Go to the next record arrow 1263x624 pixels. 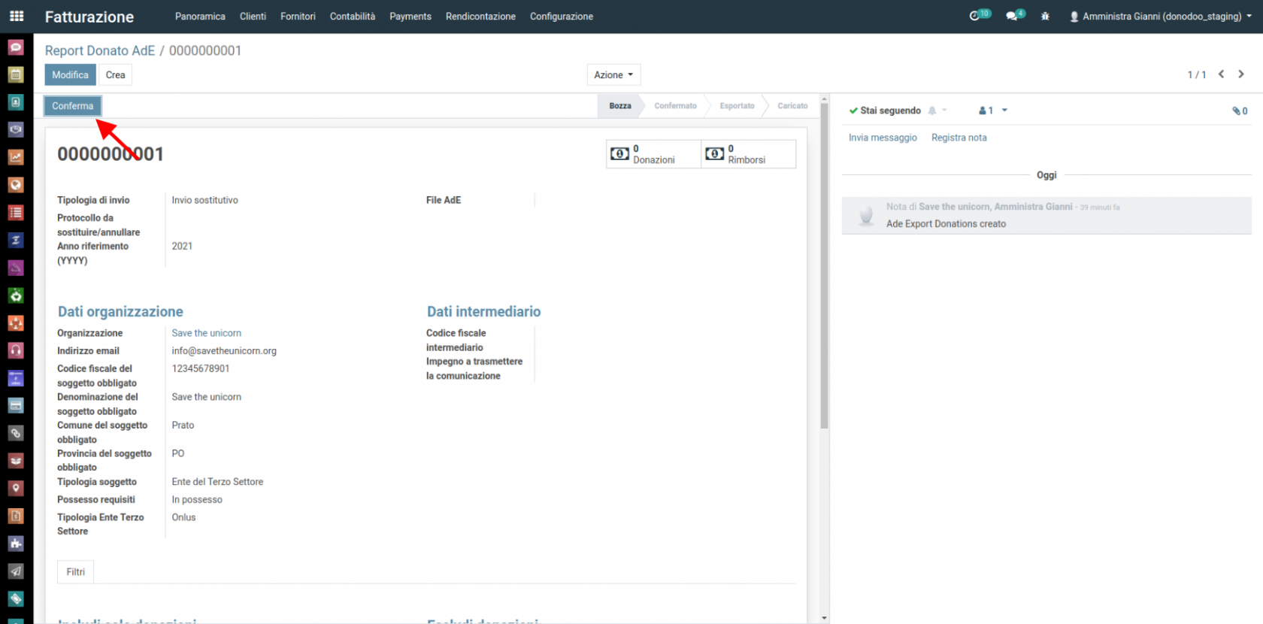pyautogui.click(x=1241, y=74)
